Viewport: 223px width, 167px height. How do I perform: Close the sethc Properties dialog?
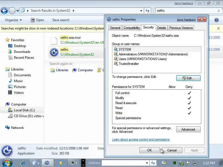coord(202,19)
